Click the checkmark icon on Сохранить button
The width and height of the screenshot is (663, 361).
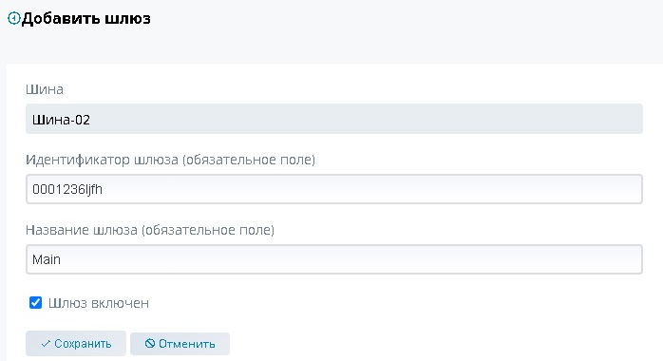pos(46,344)
